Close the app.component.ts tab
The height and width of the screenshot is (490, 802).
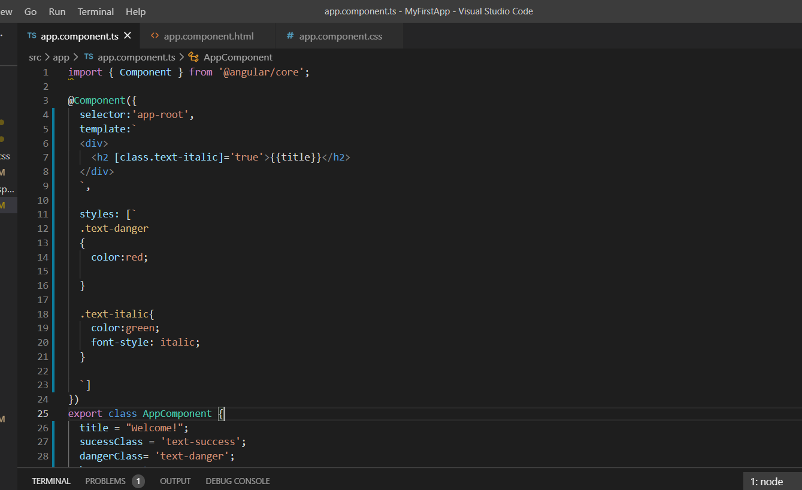127,35
